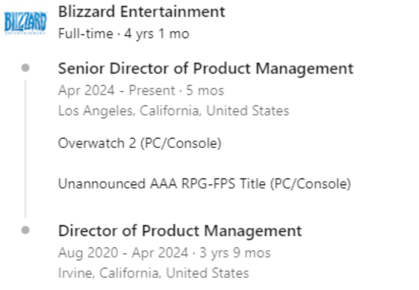The image size is (419, 290).
Task: Click the timeline bullet beside Director role
Action: click(25, 230)
